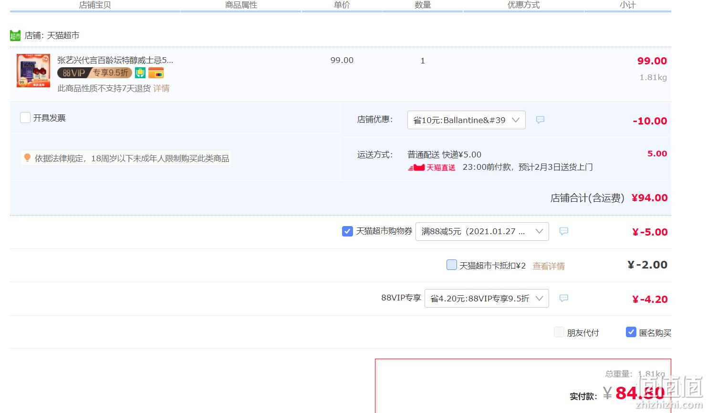The height and width of the screenshot is (413, 707).
Task: Click the 优惠方式 column header
Action: tap(523, 5)
